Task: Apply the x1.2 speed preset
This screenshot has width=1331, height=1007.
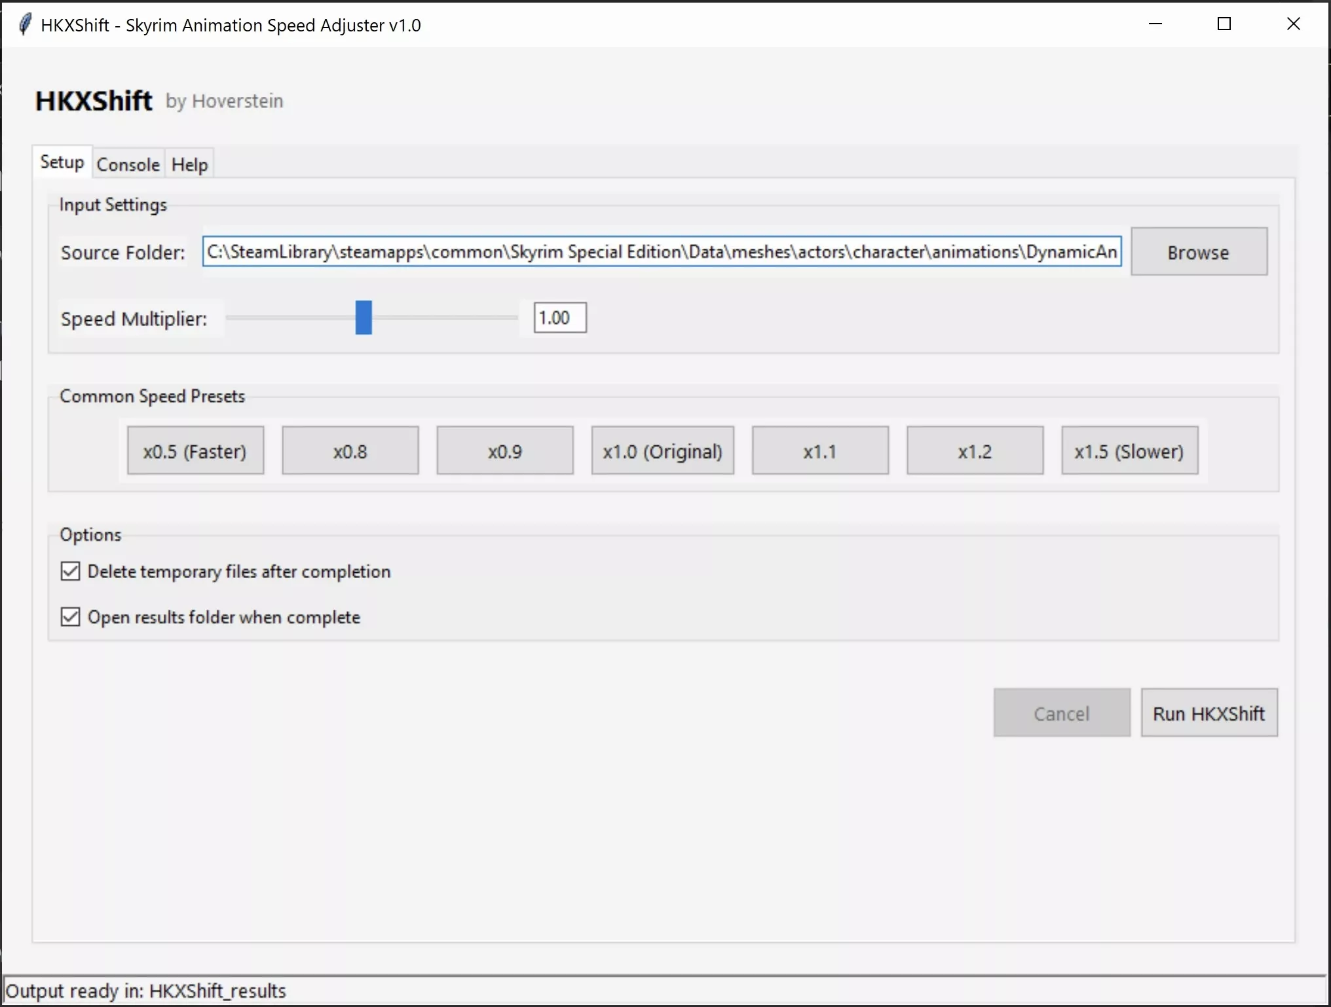Action: click(x=975, y=450)
